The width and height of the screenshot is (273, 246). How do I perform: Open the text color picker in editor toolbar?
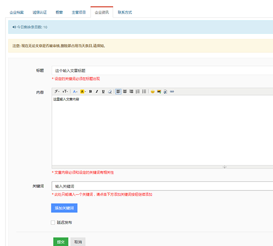coord(75,91)
